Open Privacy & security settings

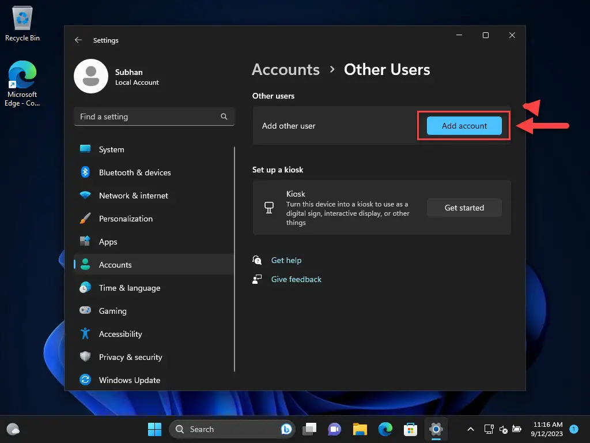click(154, 357)
